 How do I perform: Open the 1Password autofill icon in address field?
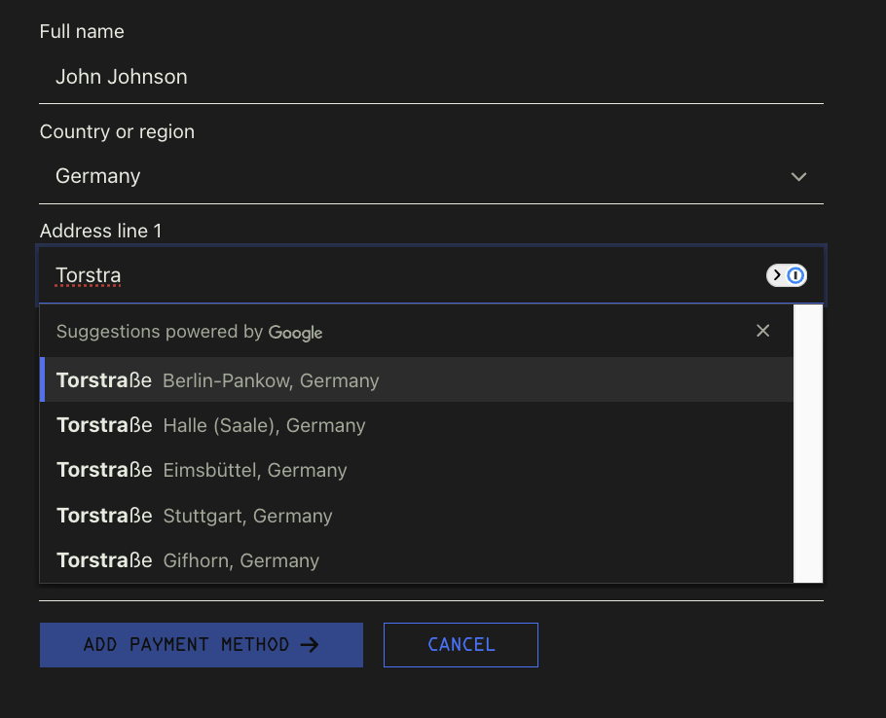pyautogui.click(x=787, y=275)
